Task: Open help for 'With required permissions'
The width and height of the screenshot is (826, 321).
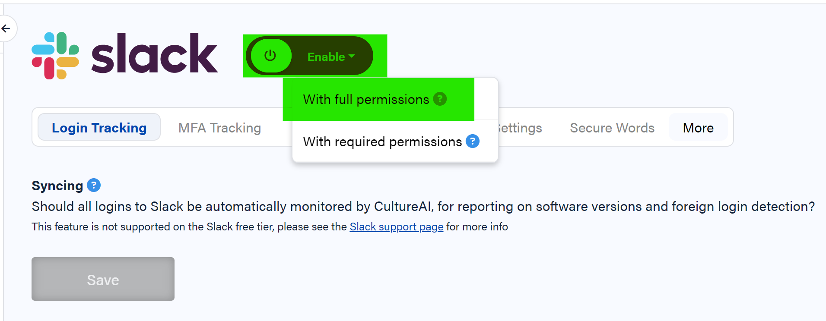Action: [x=473, y=141]
